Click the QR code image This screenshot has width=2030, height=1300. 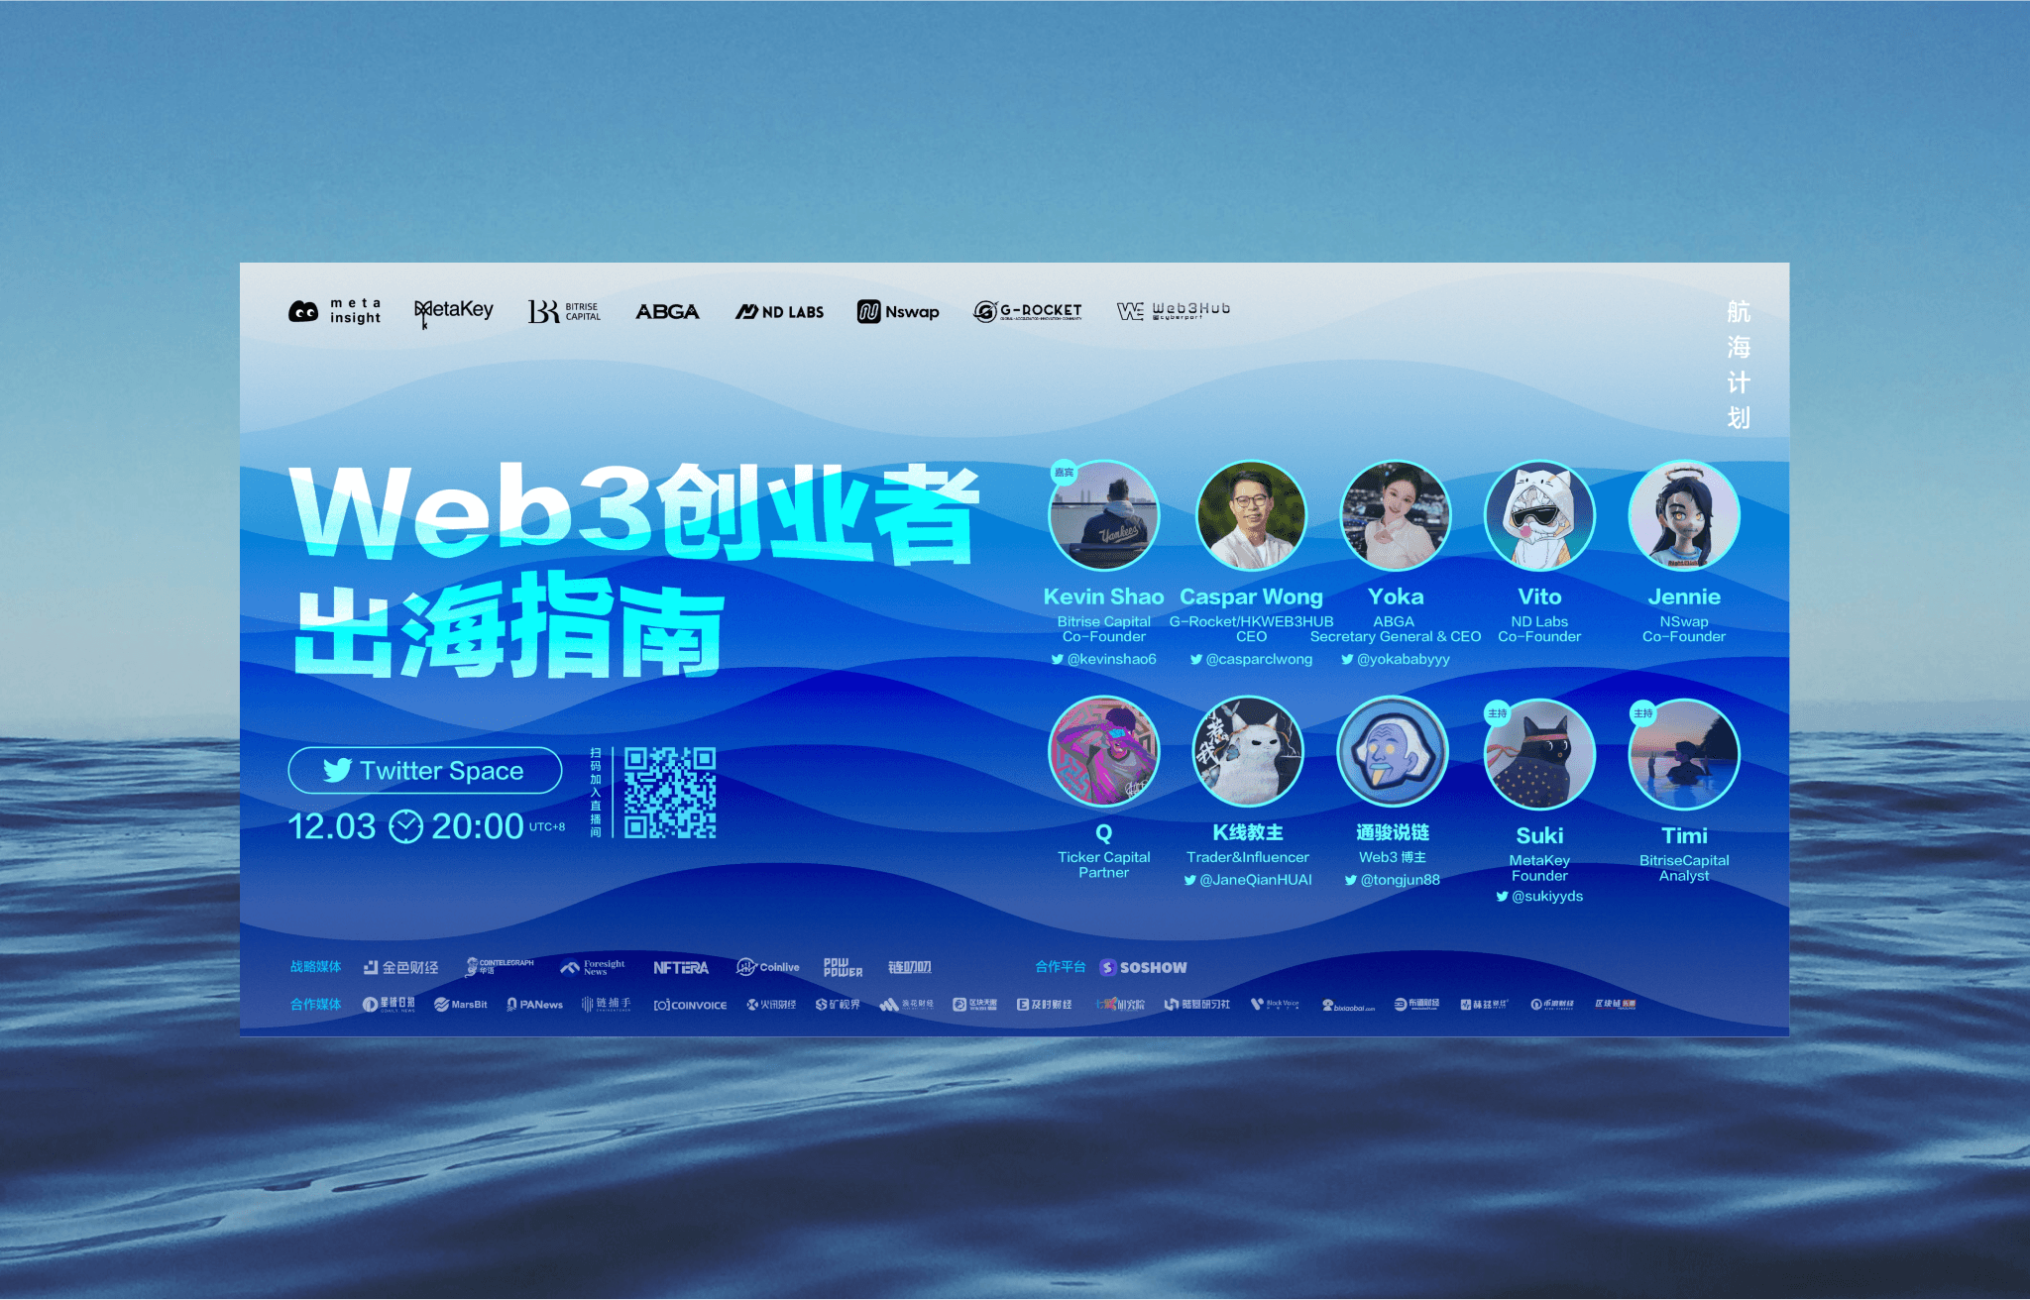(x=670, y=793)
